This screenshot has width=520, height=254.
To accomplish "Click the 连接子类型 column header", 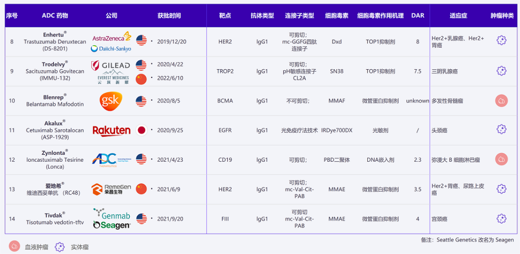I will click(299, 16).
